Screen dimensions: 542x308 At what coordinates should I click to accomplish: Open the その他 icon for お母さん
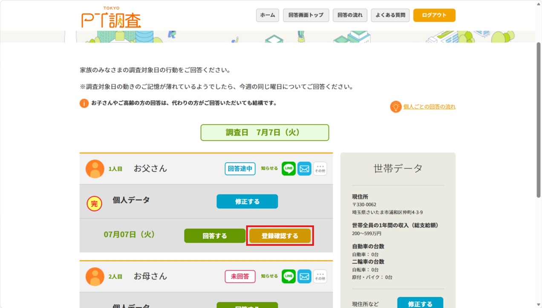320,277
